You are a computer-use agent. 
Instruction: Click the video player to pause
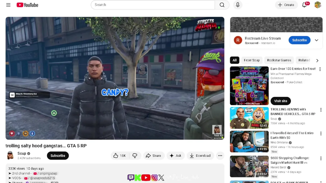tap(115, 78)
